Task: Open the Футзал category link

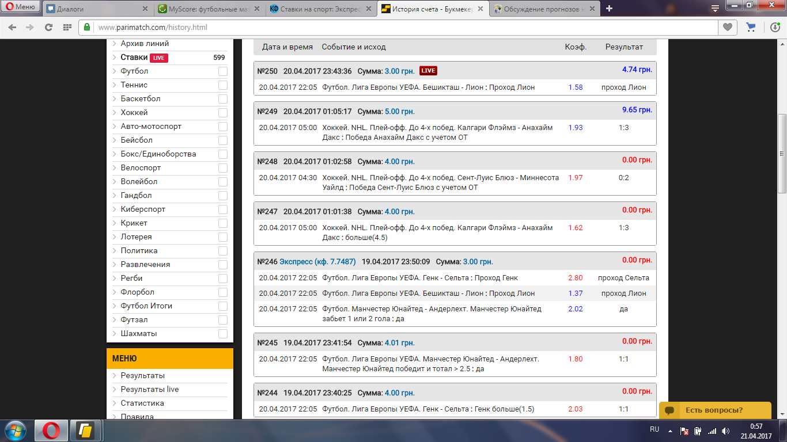Action: point(134,320)
